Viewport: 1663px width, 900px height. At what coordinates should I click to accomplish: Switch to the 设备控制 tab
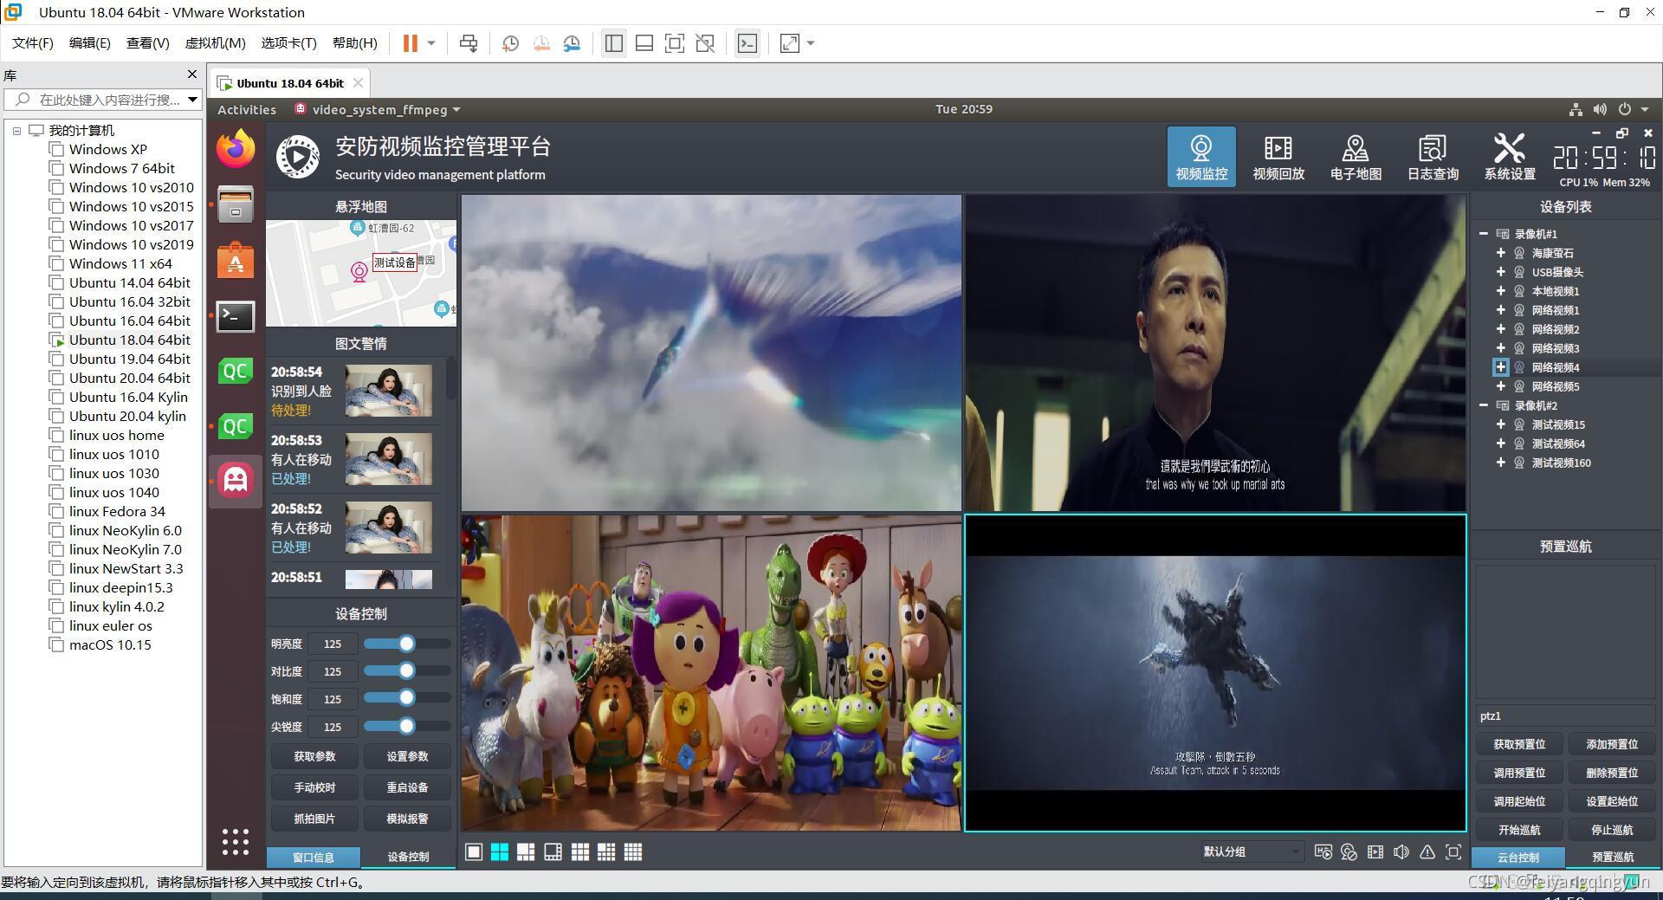408,857
